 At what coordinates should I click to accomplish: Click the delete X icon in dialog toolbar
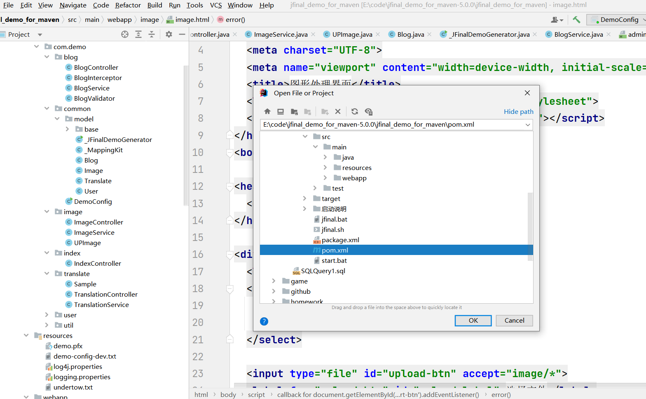[x=338, y=111]
